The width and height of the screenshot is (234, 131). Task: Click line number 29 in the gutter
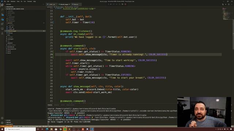point(51,55)
